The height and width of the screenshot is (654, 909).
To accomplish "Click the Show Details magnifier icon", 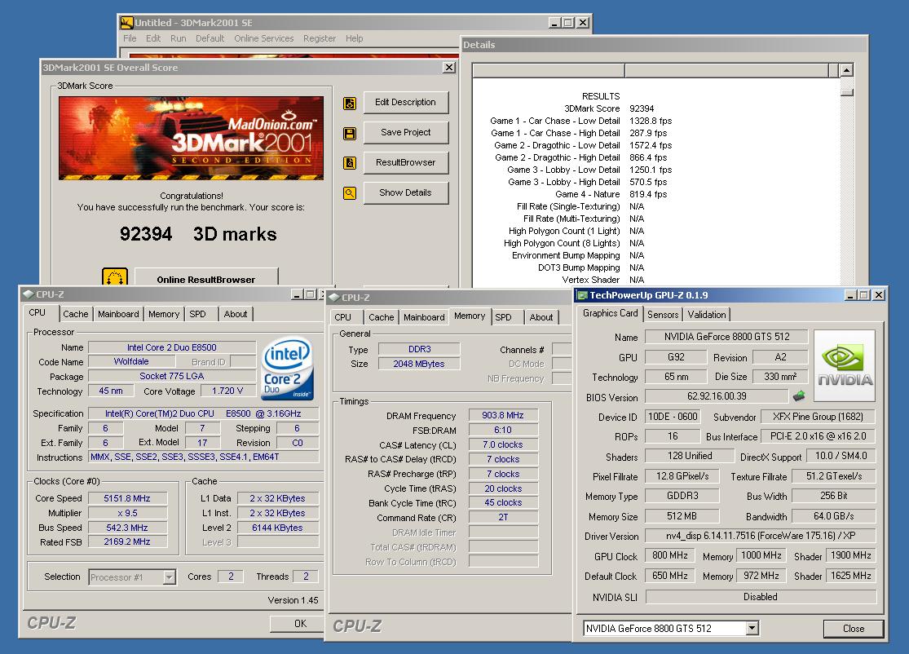I will (350, 193).
